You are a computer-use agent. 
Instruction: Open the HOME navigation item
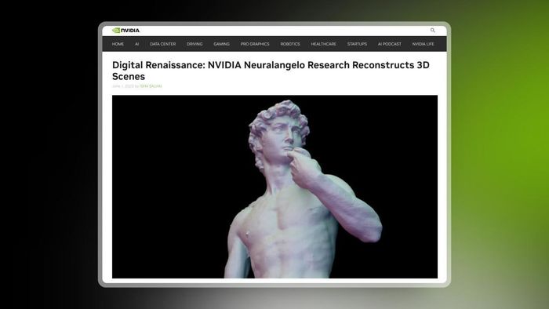118,44
